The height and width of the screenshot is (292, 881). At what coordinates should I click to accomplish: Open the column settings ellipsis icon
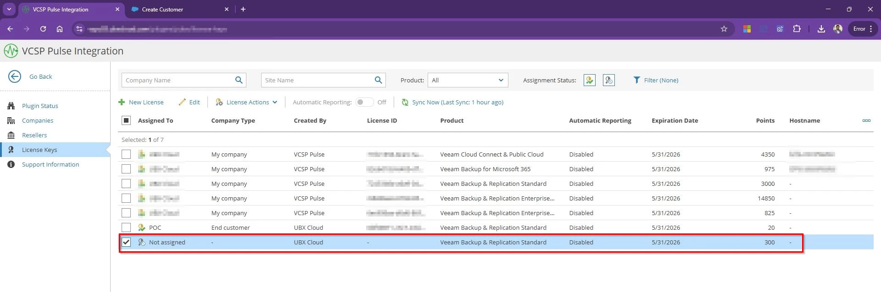pyautogui.click(x=866, y=120)
